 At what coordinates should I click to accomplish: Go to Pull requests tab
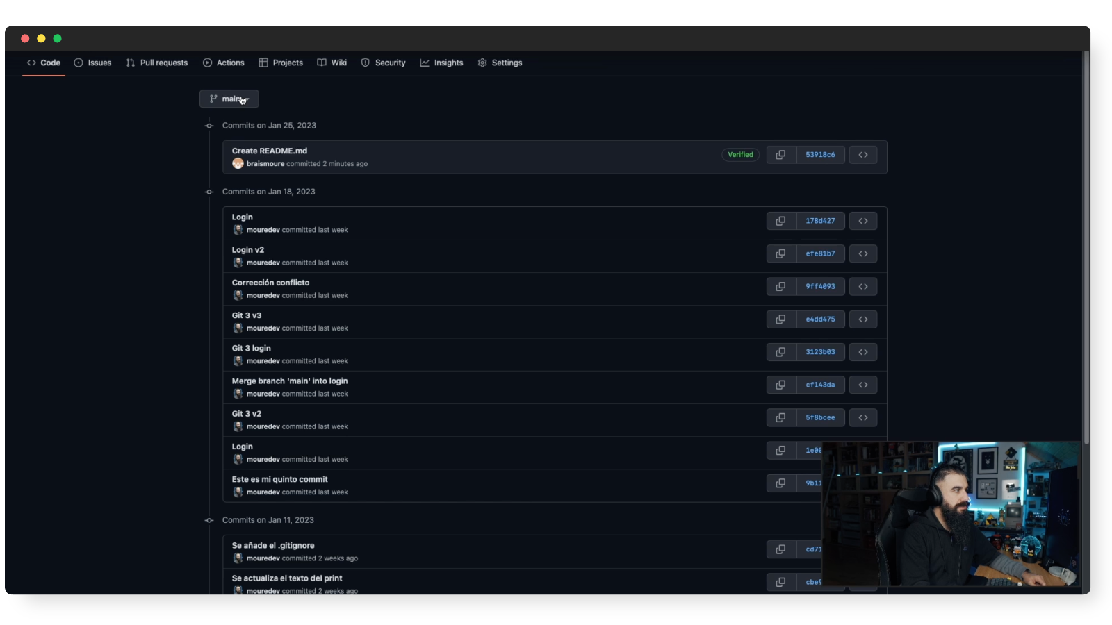[157, 62]
